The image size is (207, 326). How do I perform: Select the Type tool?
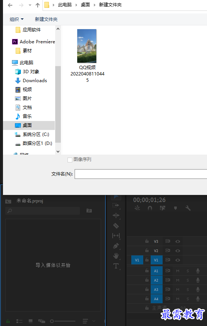pyautogui.click(x=116, y=266)
